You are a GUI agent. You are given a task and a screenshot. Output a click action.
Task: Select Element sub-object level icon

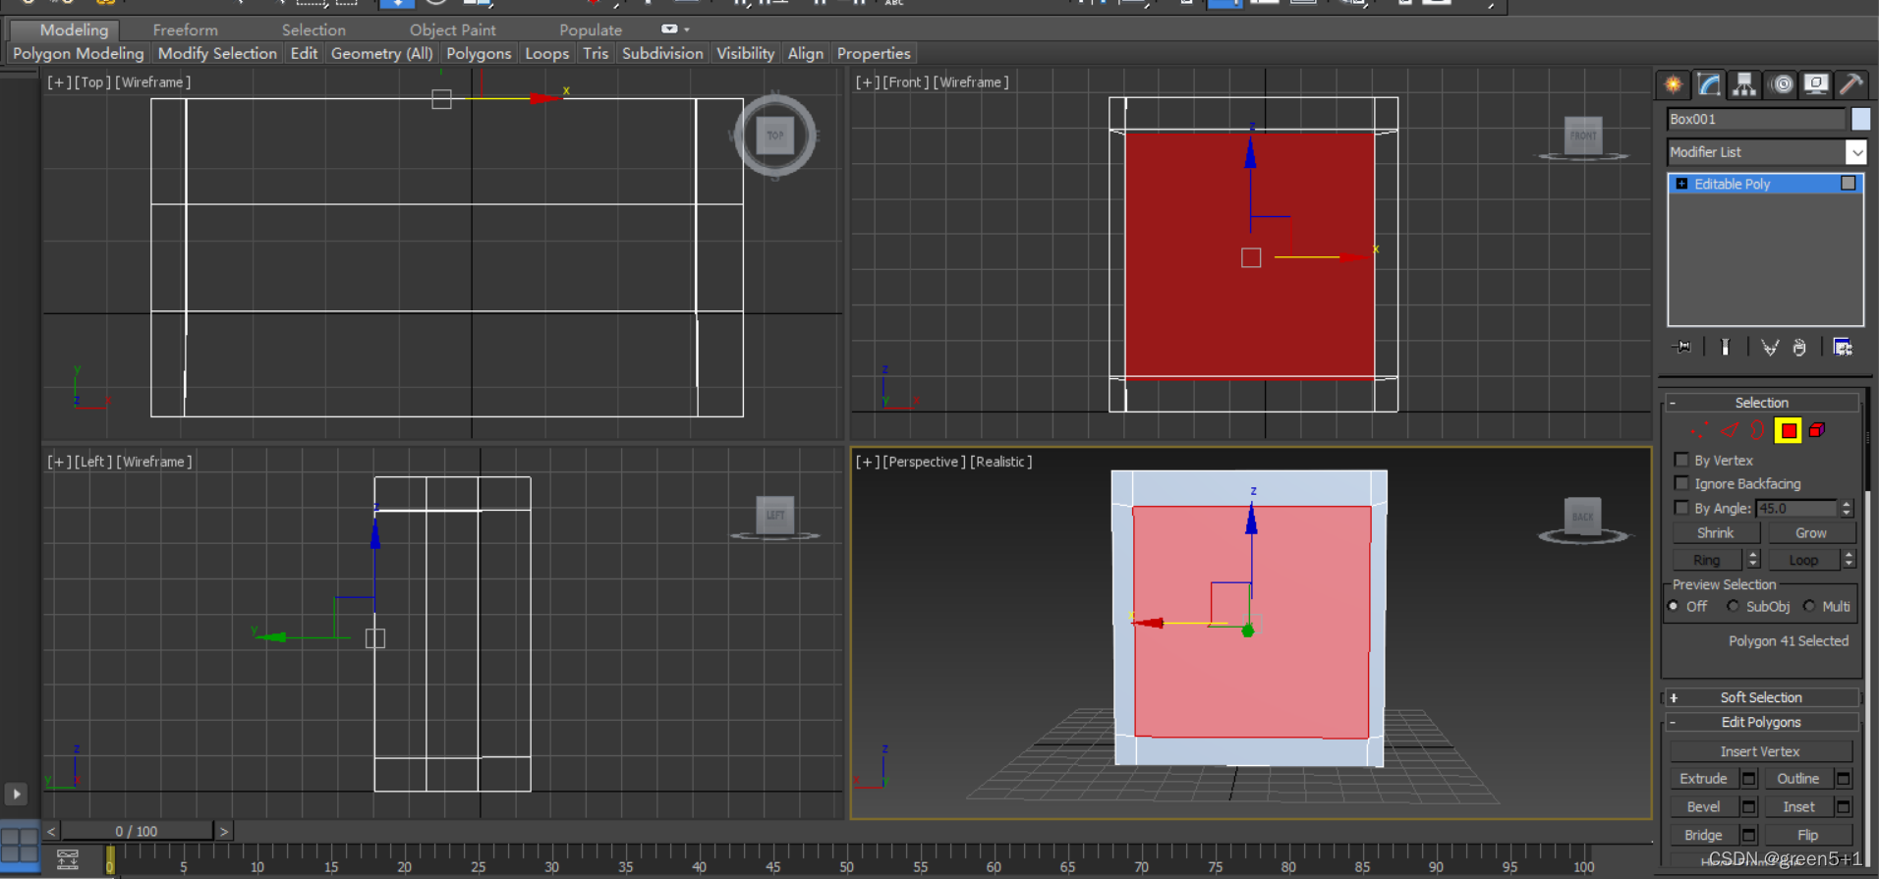tap(1817, 430)
